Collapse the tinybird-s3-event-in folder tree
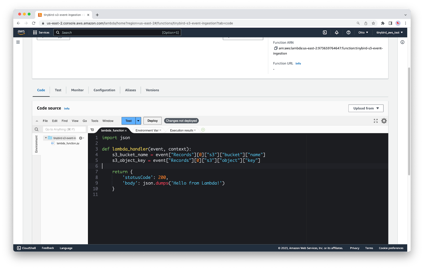Image resolution: width=424 pixels, height=269 pixels. click(x=46, y=138)
